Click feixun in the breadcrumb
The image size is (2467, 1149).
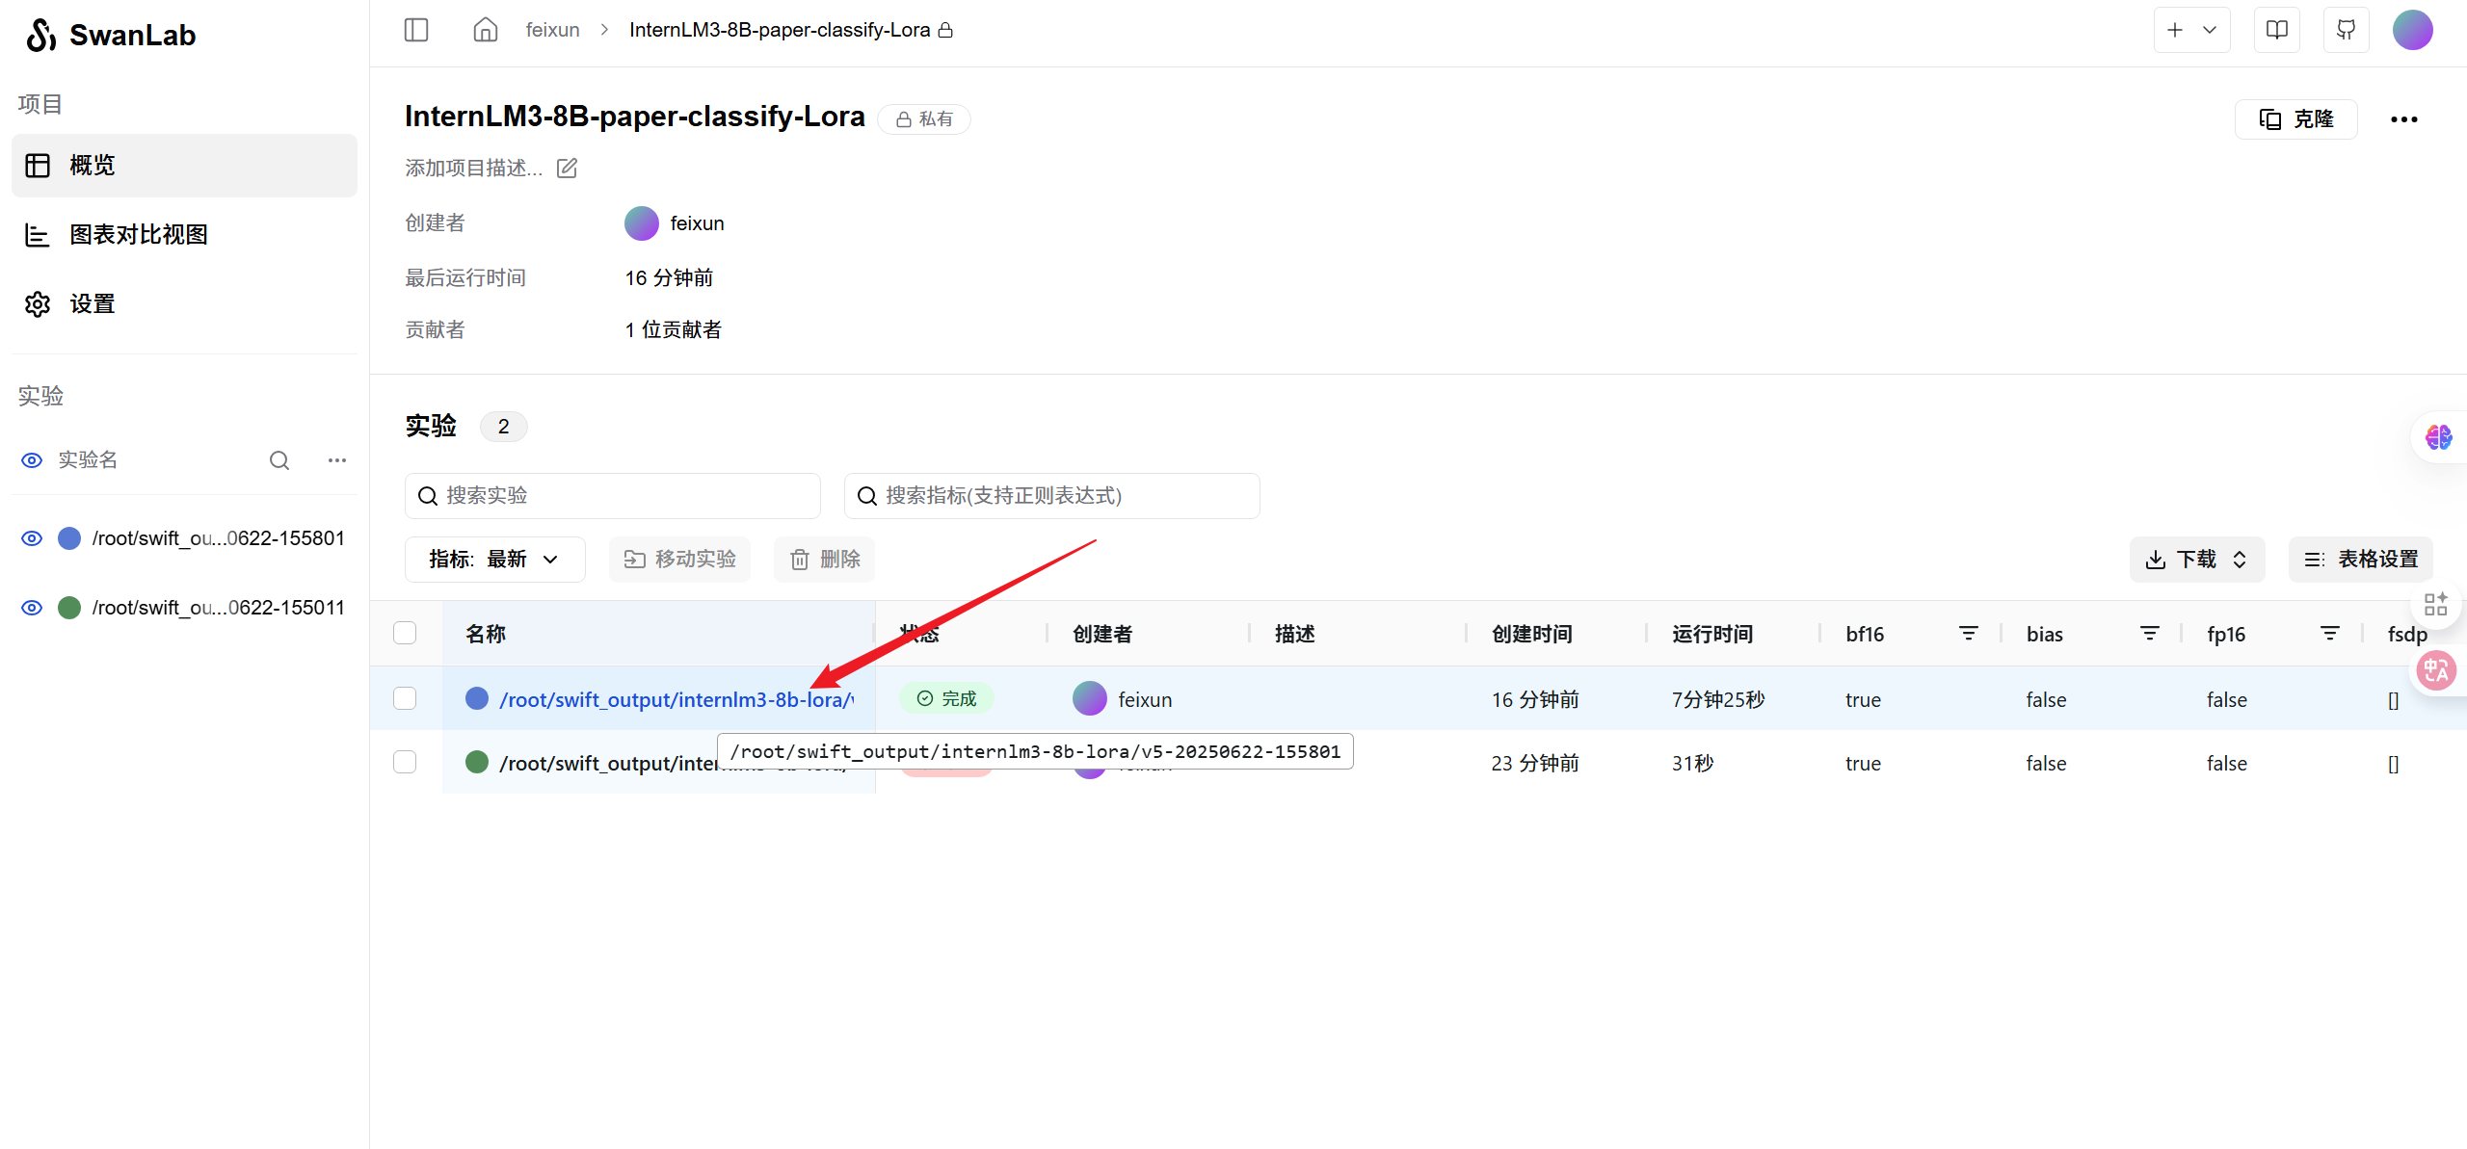click(552, 30)
